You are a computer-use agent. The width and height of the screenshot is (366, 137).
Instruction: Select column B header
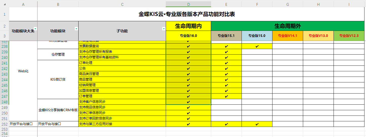[58, 4]
